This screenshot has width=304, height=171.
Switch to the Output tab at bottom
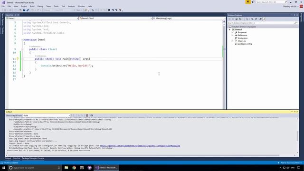pyautogui.click(x=8, y=158)
